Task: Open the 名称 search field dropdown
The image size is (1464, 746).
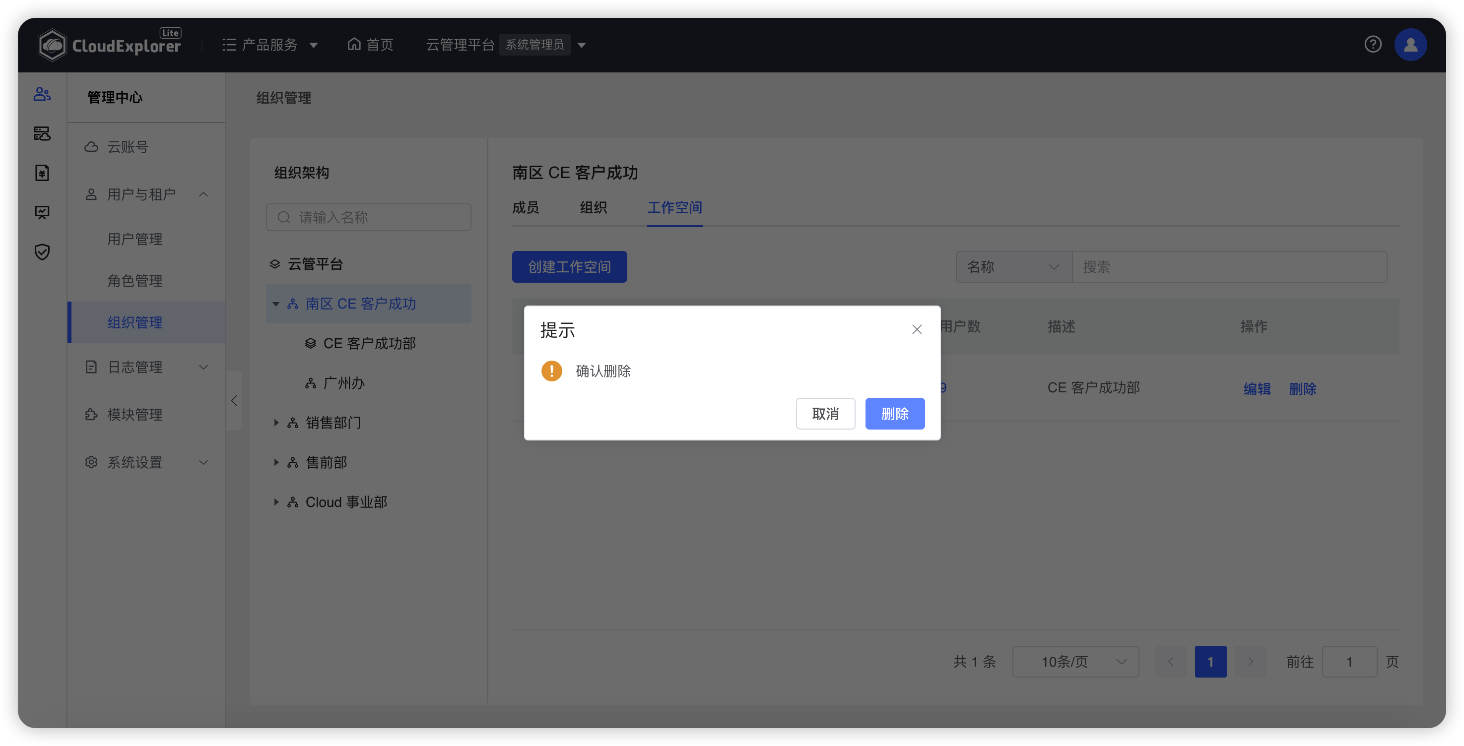Action: [1013, 266]
